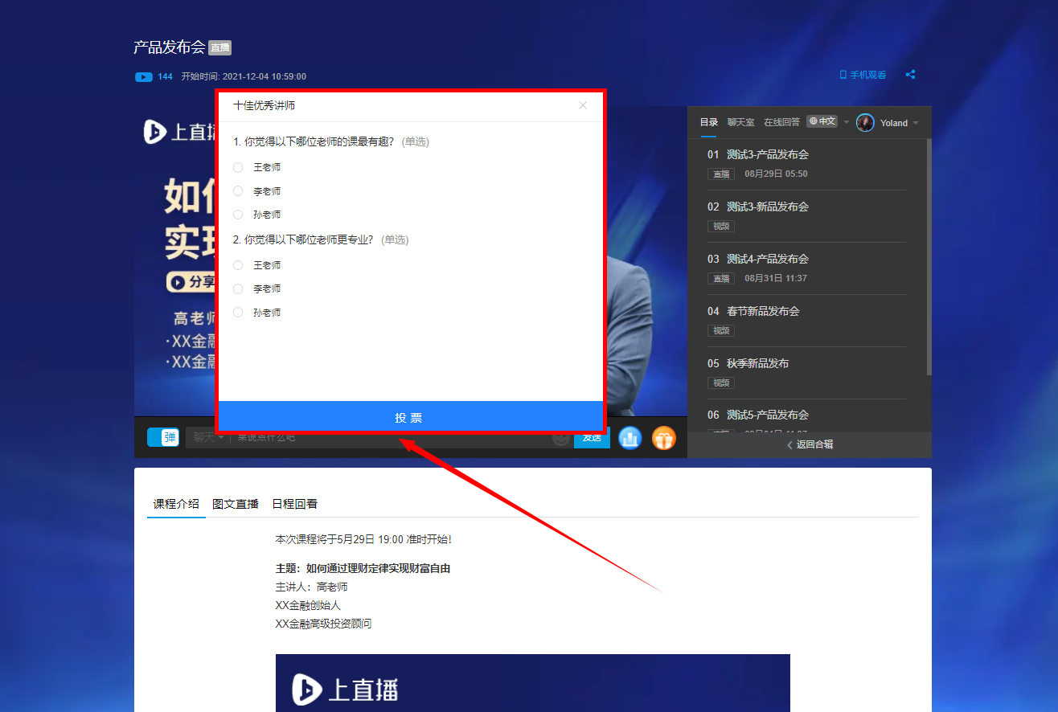Toggle the 弹 danmaku switch
This screenshot has height=712, width=1058.
pos(163,437)
